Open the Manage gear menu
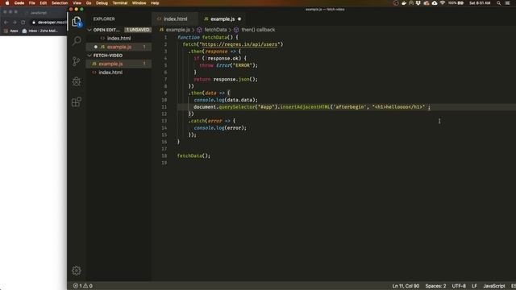The image size is (516, 290). 77,271
